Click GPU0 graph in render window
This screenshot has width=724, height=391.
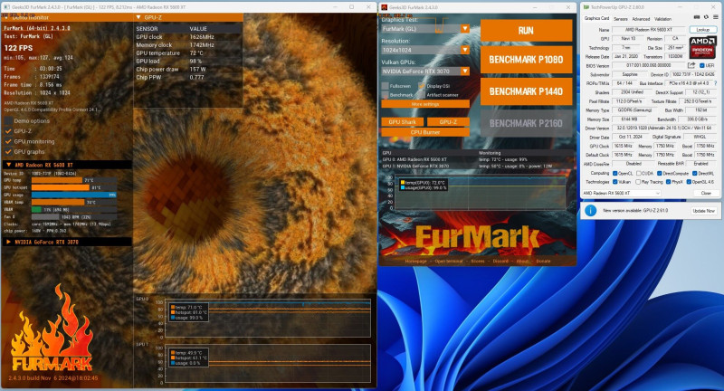pos(268,318)
